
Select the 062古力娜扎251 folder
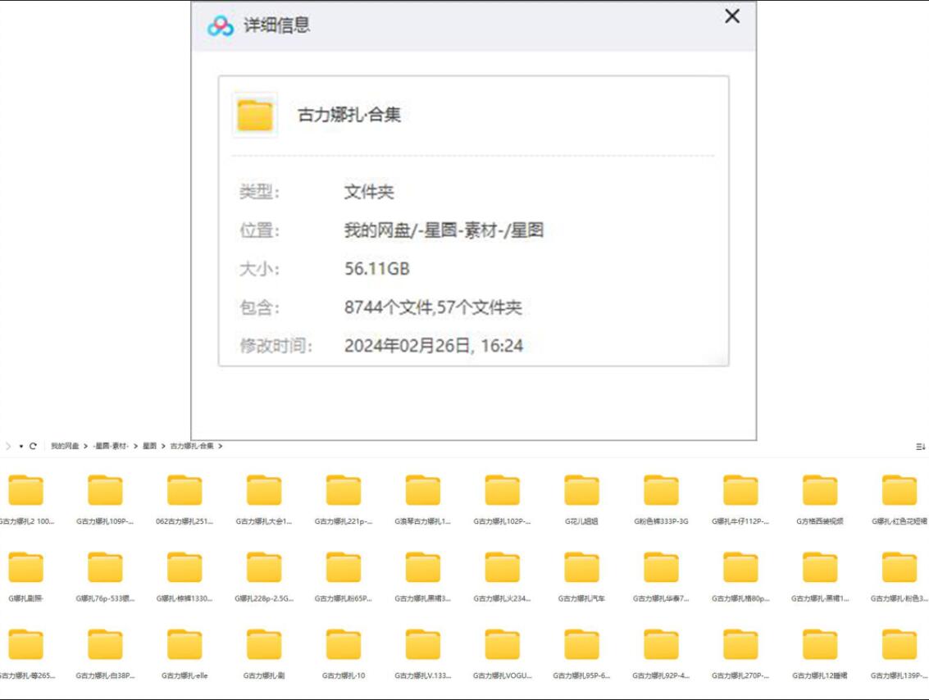click(x=184, y=500)
